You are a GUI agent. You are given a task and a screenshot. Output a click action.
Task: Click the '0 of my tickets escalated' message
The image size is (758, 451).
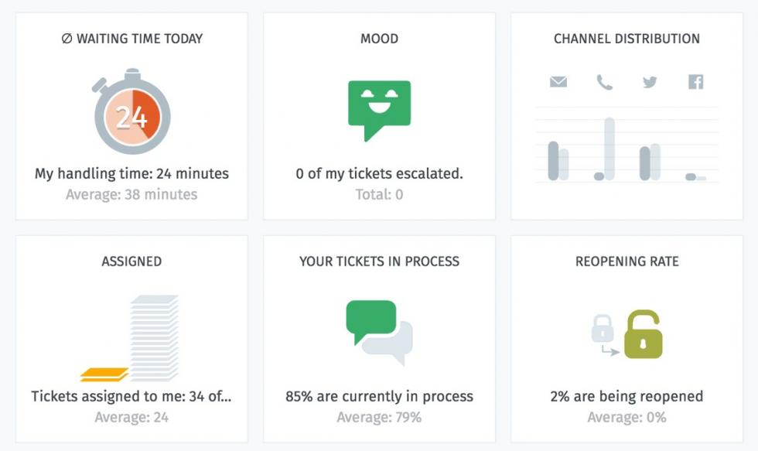pos(379,173)
